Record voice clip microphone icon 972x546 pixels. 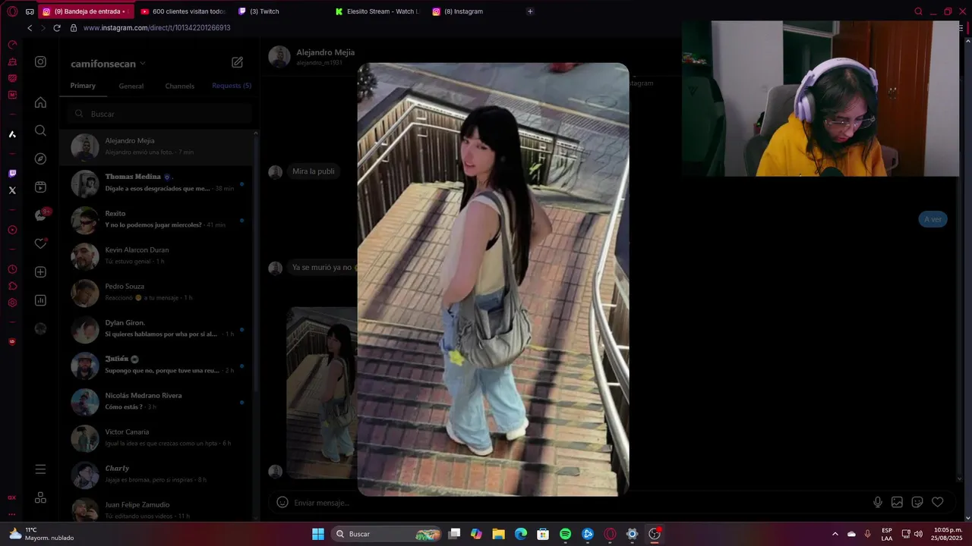tap(878, 502)
